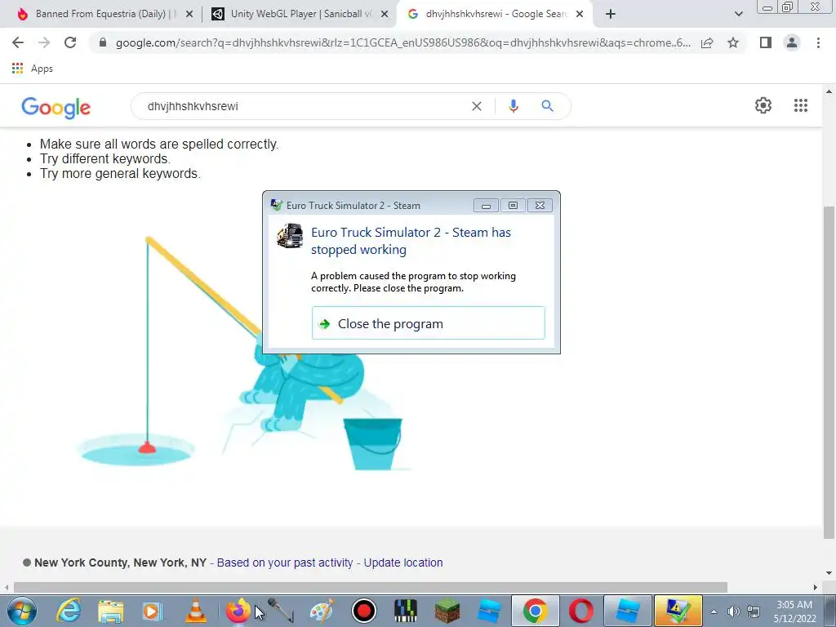Open Google quick settings gear
Viewport: 836px width, 627px height.
[763, 105]
